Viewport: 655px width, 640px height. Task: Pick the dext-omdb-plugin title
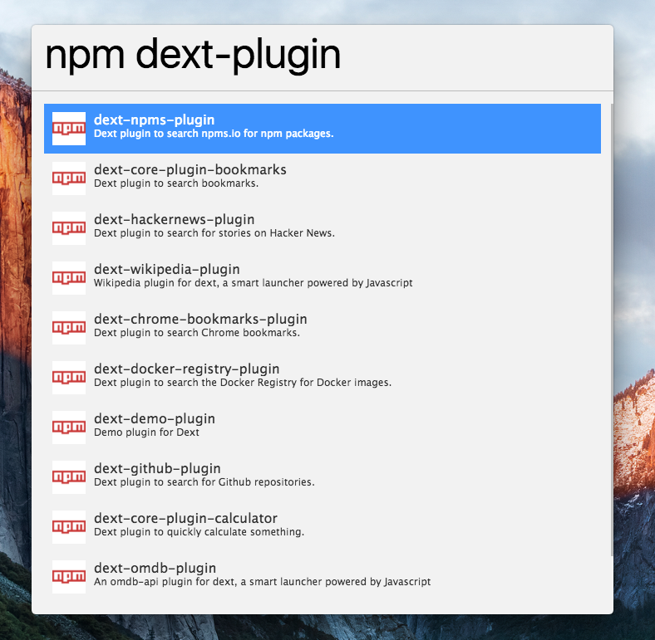click(155, 568)
